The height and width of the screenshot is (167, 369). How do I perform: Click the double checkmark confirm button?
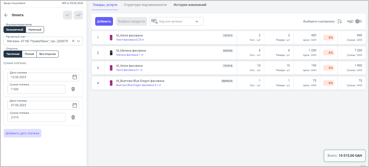[x=78, y=15]
